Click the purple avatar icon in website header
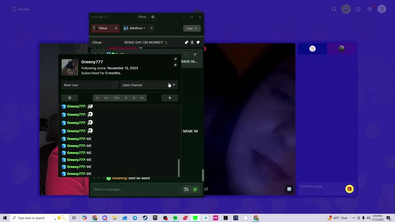Image resolution: width=395 pixels, height=222 pixels. click(346, 9)
